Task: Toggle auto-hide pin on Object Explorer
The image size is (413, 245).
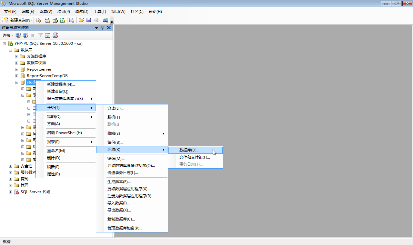Action: point(103,28)
